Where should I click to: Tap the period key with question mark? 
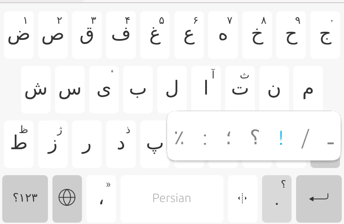click(277, 198)
